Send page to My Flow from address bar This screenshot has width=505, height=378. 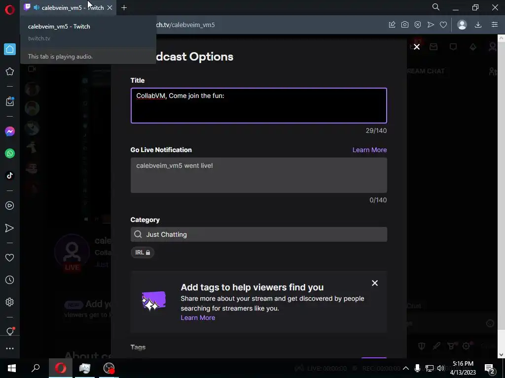click(431, 25)
